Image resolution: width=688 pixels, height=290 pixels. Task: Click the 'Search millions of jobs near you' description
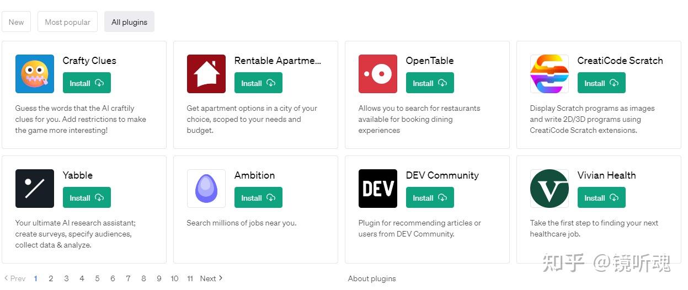point(242,223)
